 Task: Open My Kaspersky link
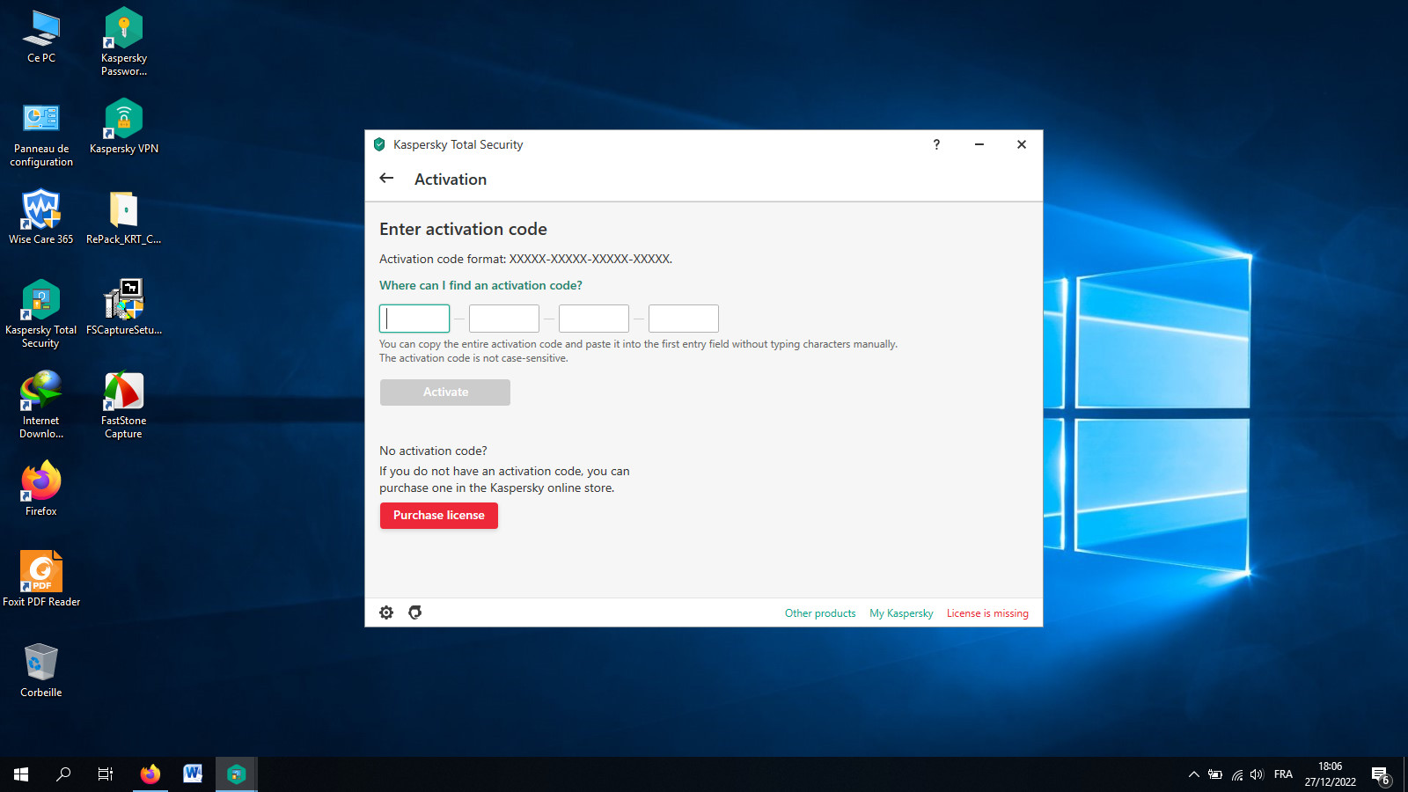(x=901, y=613)
